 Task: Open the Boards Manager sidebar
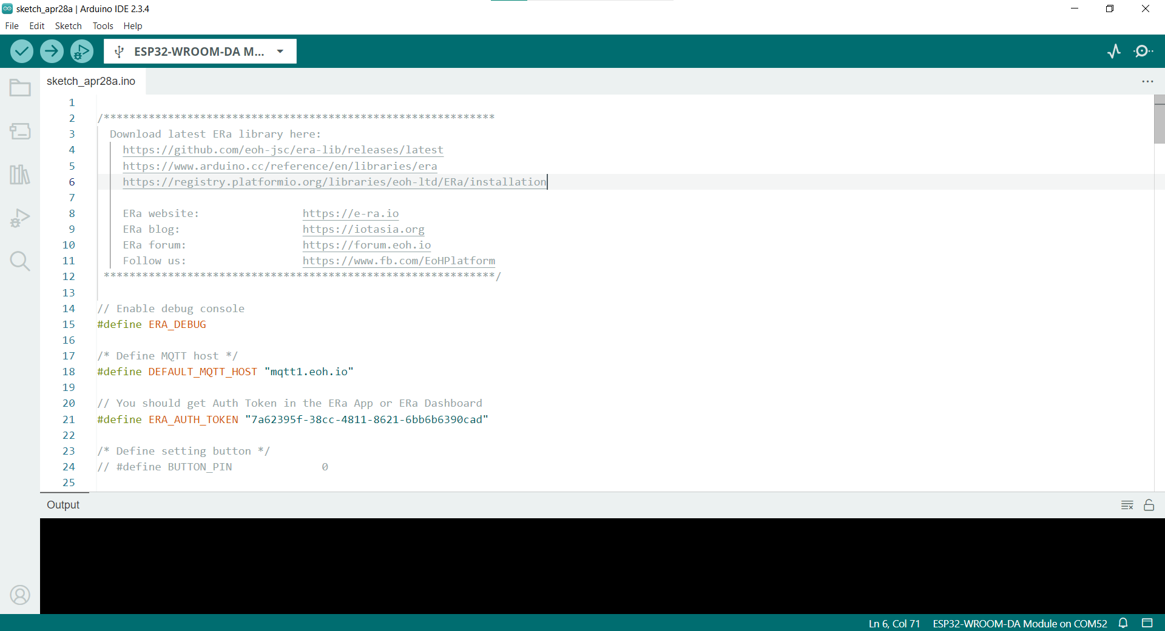[x=20, y=132]
